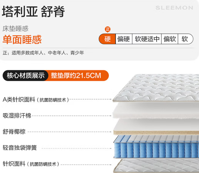
Task: Click the bottom diamond-quilted fabric layer
Action: [x=156, y=166]
